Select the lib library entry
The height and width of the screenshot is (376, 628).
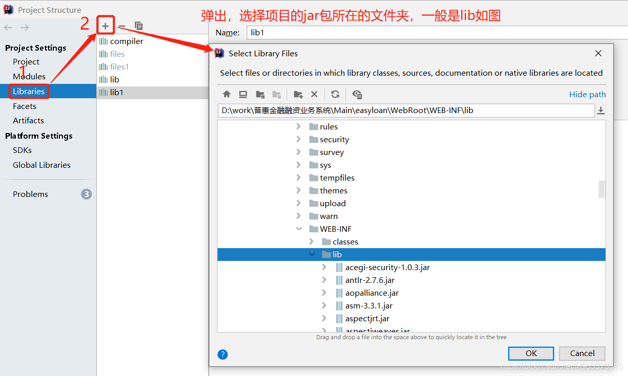(114, 79)
